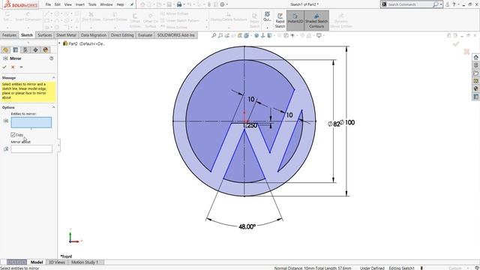Open the DimXpertManager crosshair tab
480x270 pixels.
[x=35, y=50]
